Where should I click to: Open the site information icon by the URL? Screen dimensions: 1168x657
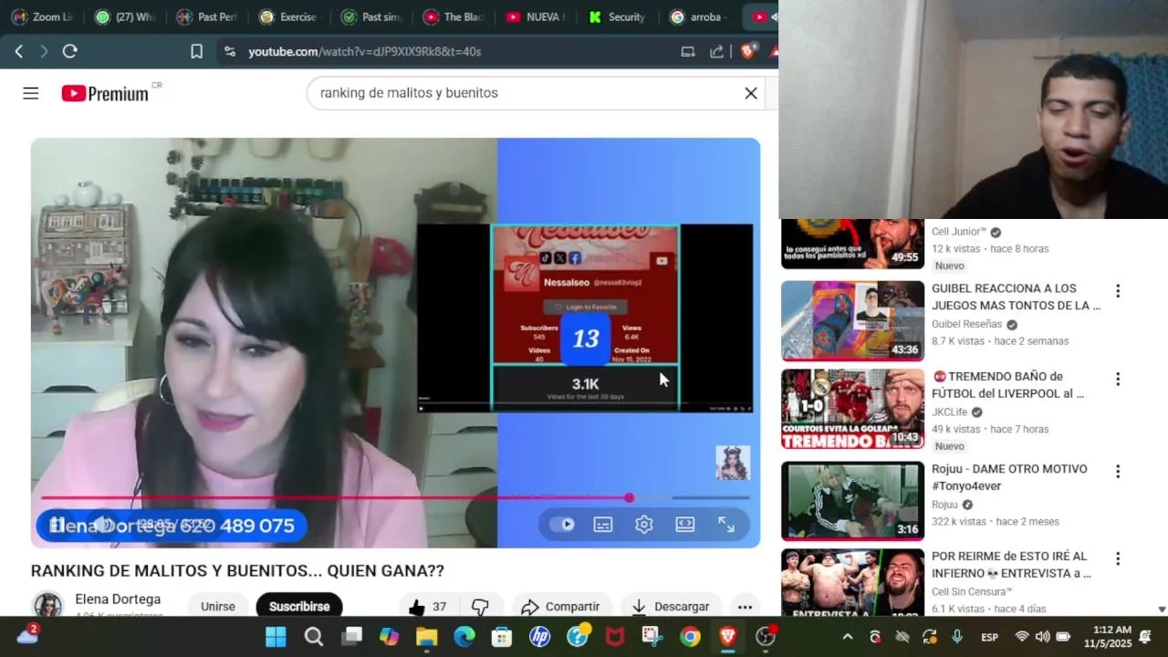pyautogui.click(x=229, y=52)
